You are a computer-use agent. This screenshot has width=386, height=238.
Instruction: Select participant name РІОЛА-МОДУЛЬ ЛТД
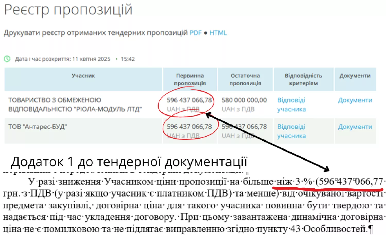point(75,104)
